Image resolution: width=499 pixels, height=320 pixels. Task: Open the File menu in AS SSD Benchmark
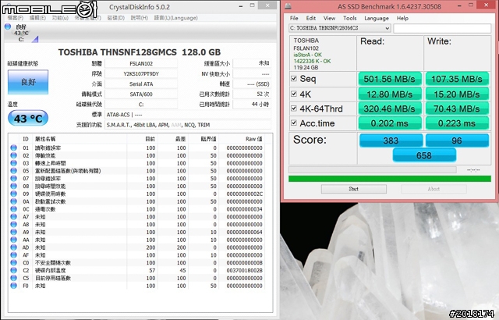(x=294, y=18)
